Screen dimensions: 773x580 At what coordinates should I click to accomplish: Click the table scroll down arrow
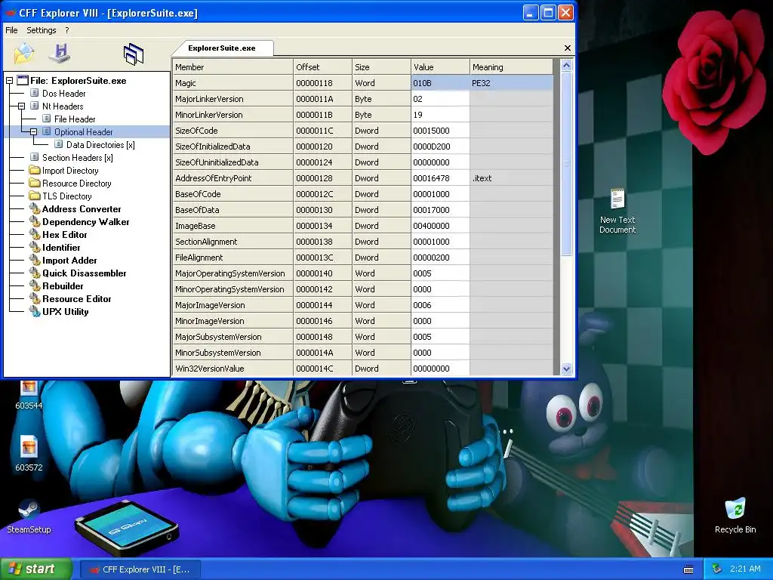(x=566, y=369)
